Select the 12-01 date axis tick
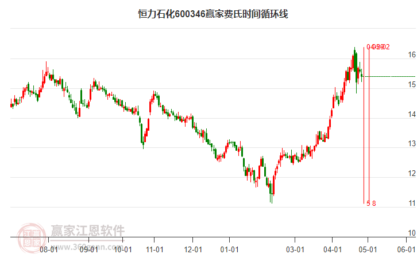This screenshot has height=258, width=417. 194,249
